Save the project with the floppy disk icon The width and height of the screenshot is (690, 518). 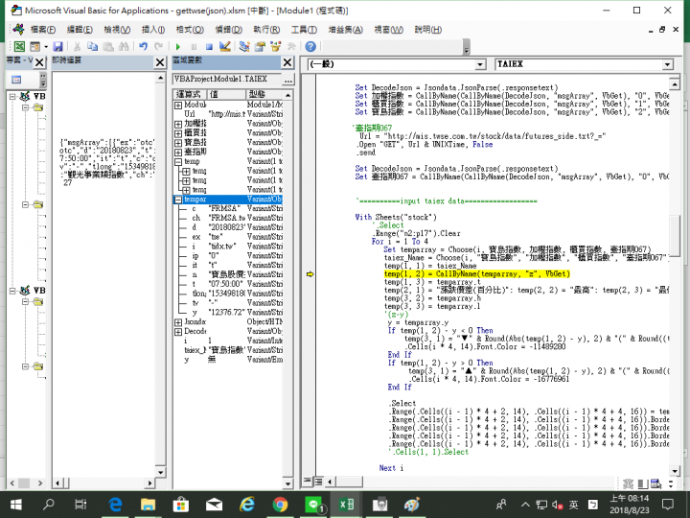[57, 46]
